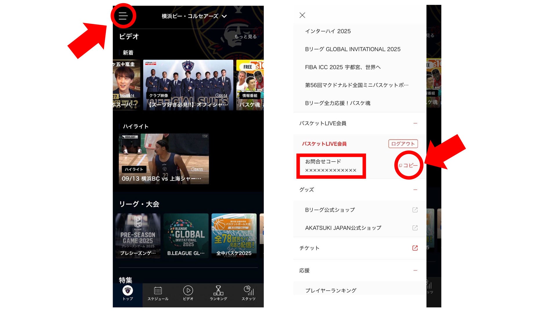Open the hamburger menu icon
This screenshot has height=313, width=557.
point(123,16)
